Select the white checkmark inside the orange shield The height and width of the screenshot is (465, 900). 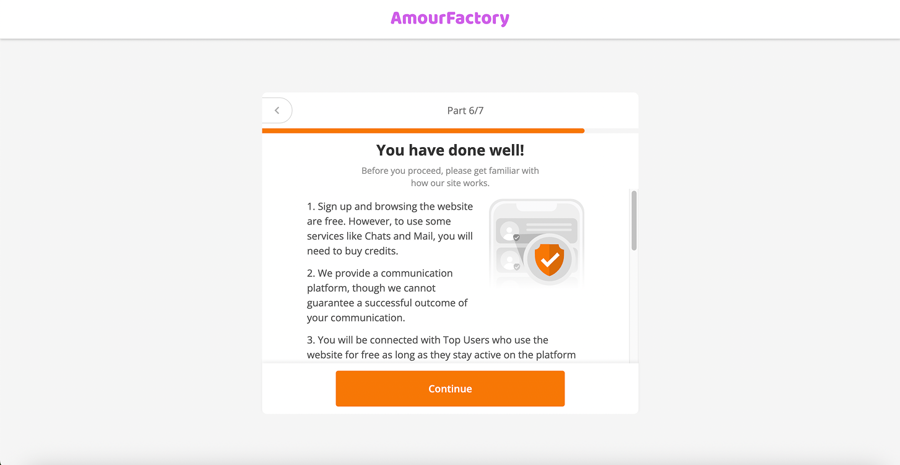[x=550, y=258]
